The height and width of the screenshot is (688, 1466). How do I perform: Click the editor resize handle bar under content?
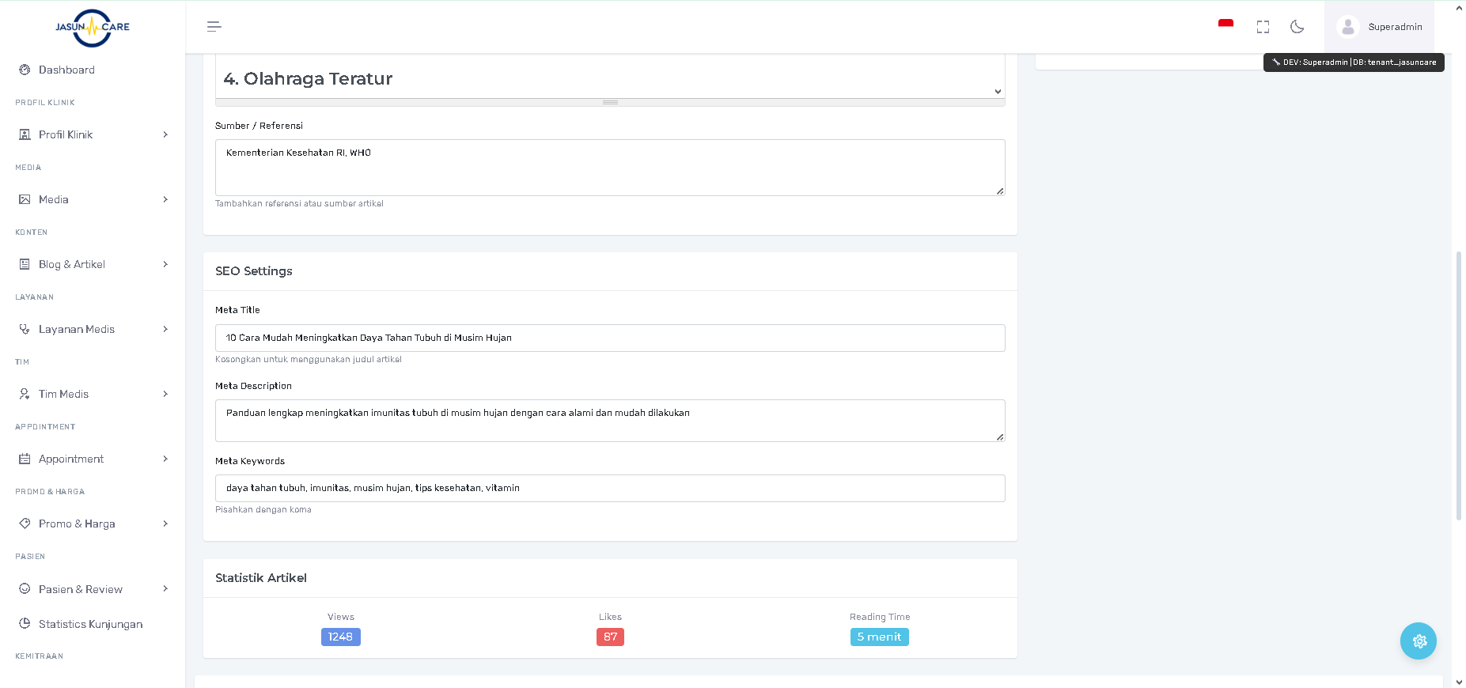(609, 103)
